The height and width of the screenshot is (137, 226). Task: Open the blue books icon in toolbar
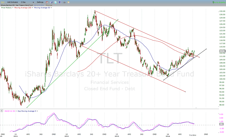51,2
